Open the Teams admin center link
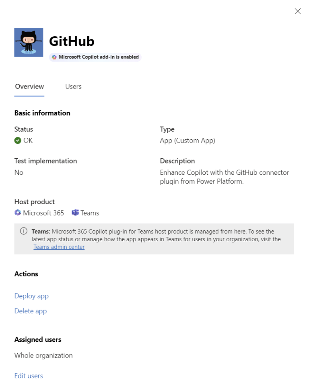The width and height of the screenshot is (309, 389). [59, 246]
